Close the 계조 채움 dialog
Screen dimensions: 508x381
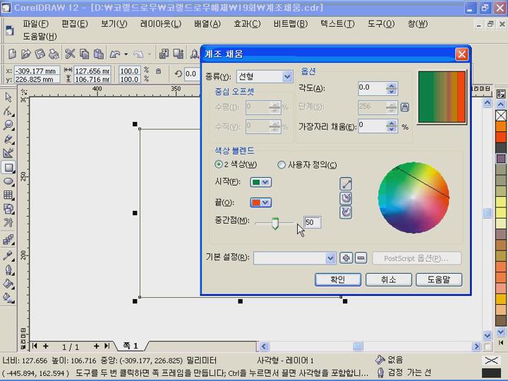461,54
